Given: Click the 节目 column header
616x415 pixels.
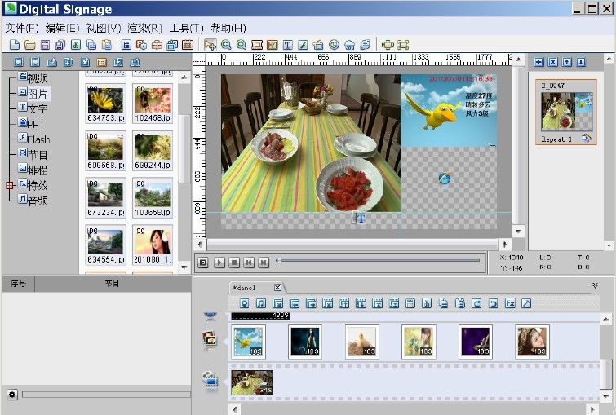Looking at the screenshot, I should pos(113,283).
